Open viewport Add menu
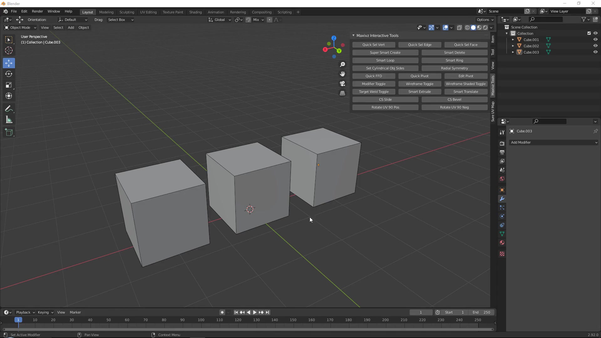This screenshot has height=338, width=601. point(71,28)
